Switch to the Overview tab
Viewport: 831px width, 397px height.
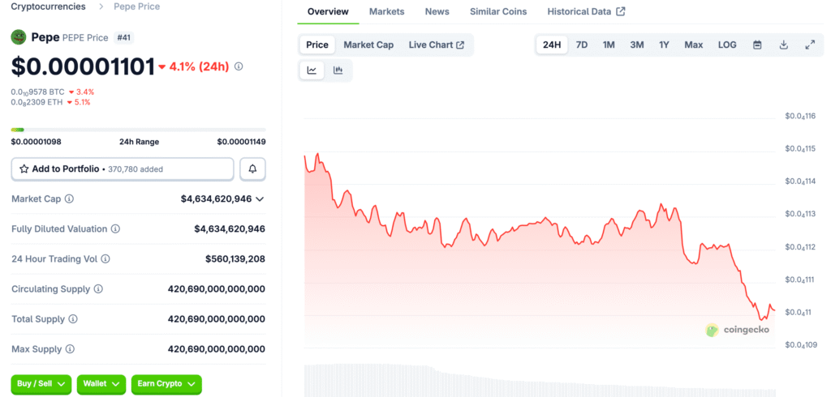coord(328,11)
